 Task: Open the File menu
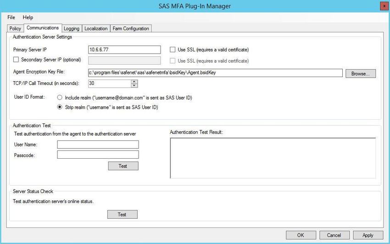11,17
